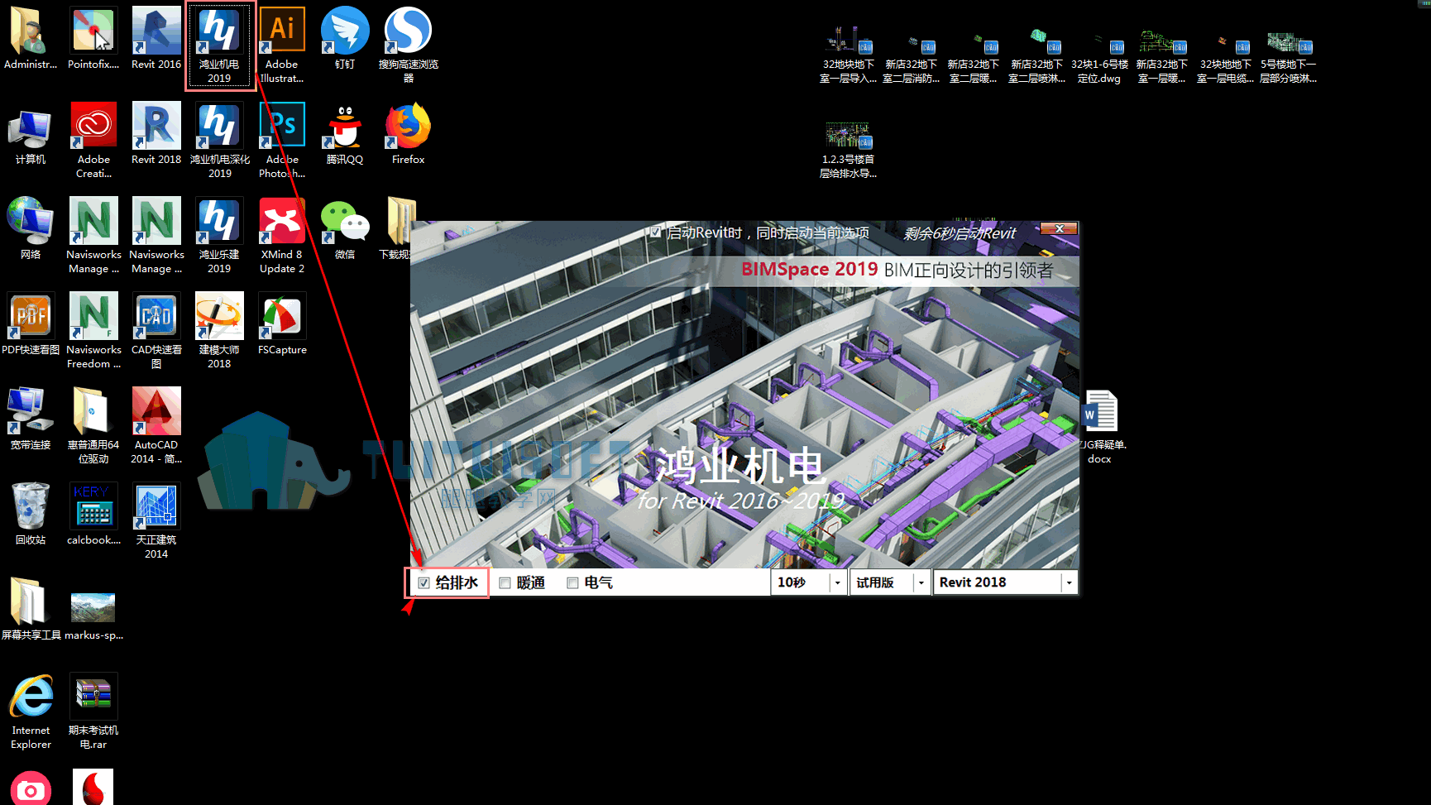Launch XMind 8 Update 2
Image resolution: width=1431 pixels, height=805 pixels.
click(x=282, y=235)
